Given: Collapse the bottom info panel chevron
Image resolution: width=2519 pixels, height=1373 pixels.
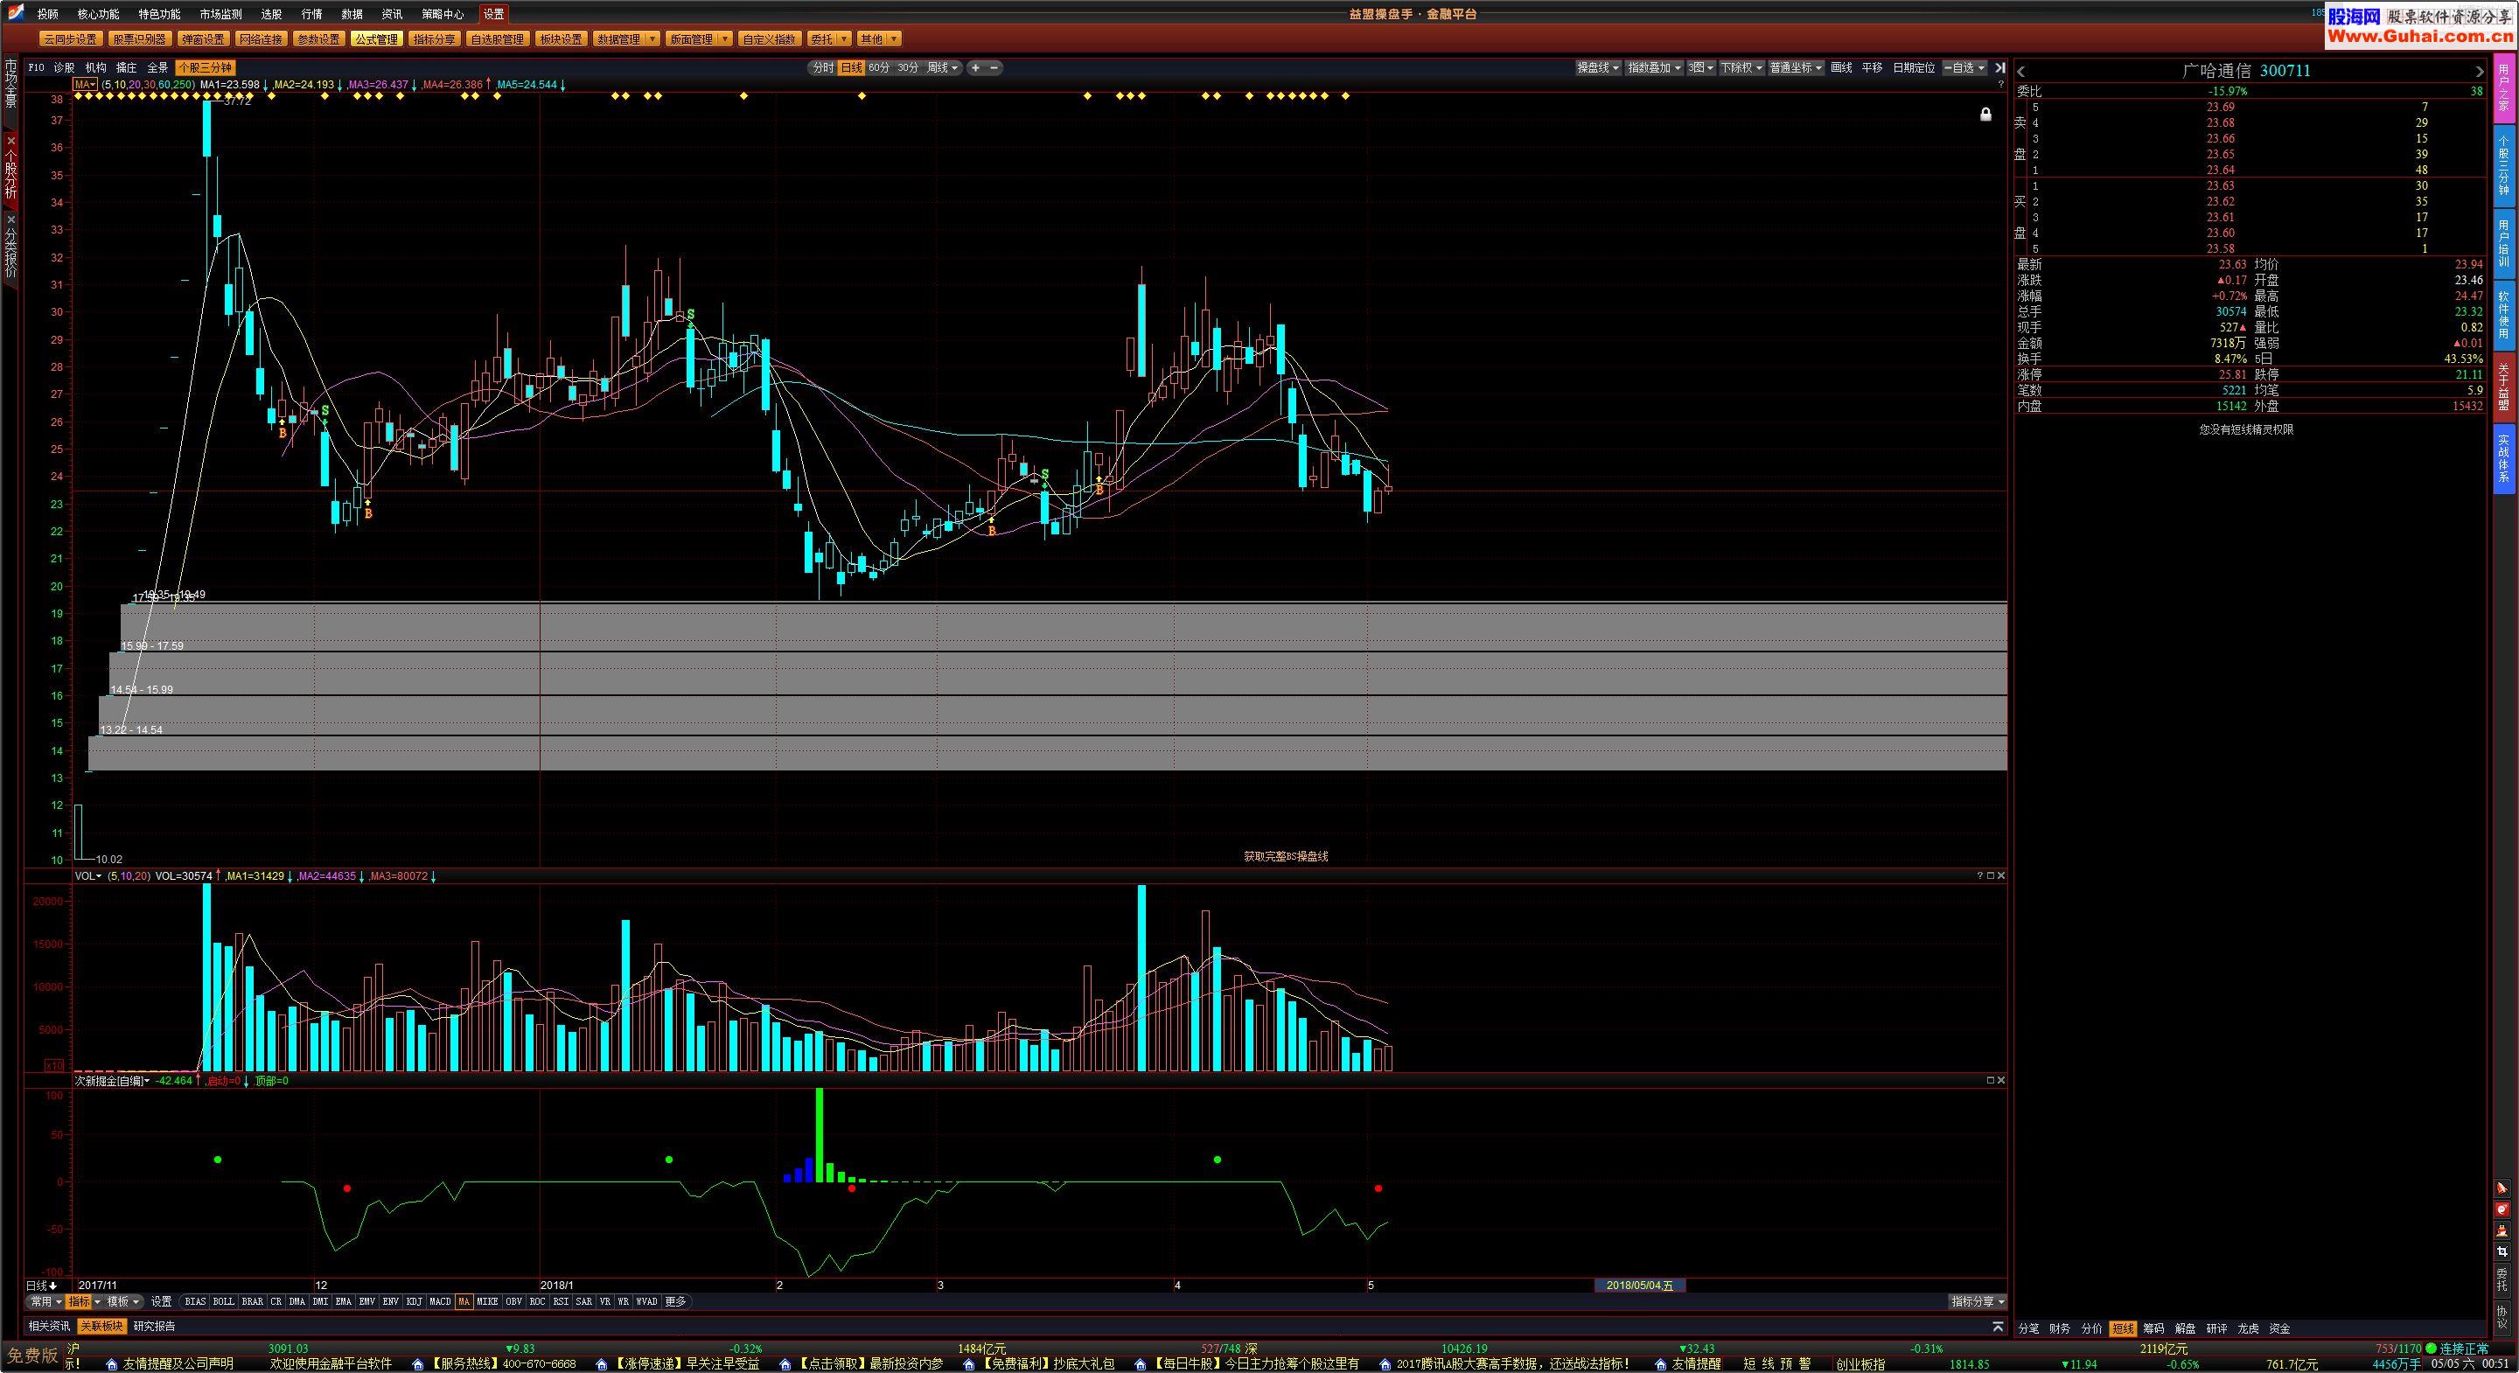Looking at the screenshot, I should (x=1997, y=1327).
